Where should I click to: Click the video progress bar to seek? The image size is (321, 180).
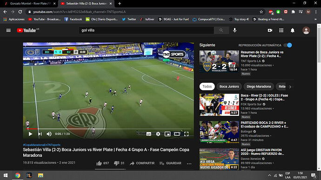coord(108,129)
